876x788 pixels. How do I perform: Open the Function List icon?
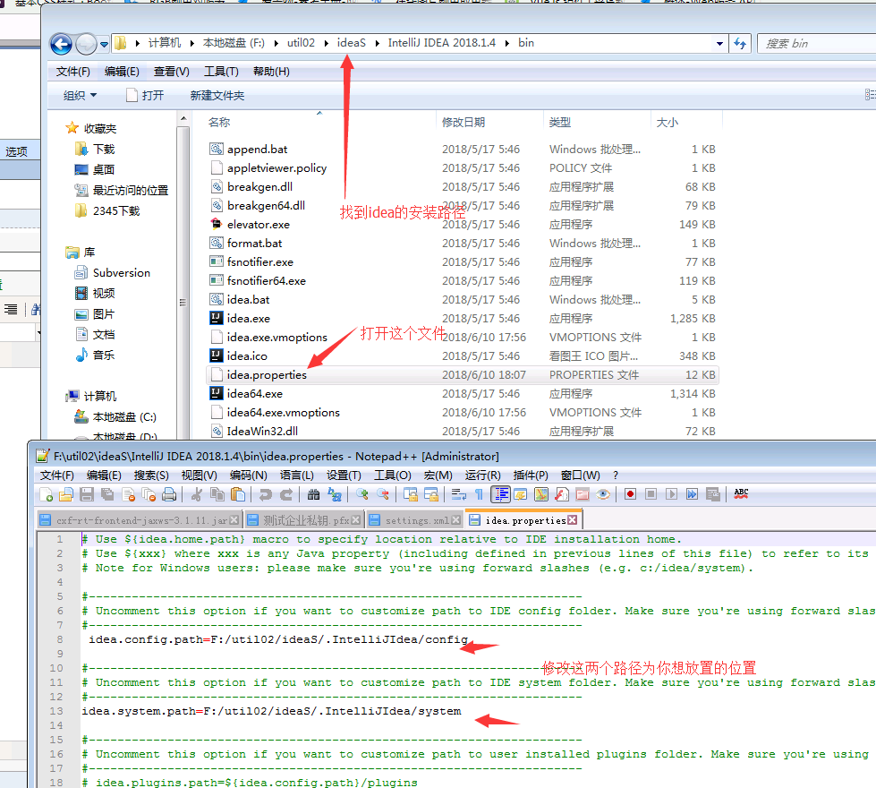point(561,494)
